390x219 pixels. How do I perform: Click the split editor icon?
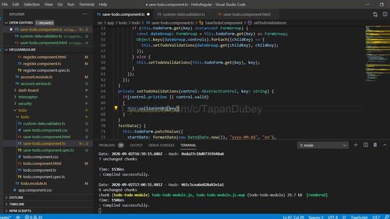(x=385, y=15)
